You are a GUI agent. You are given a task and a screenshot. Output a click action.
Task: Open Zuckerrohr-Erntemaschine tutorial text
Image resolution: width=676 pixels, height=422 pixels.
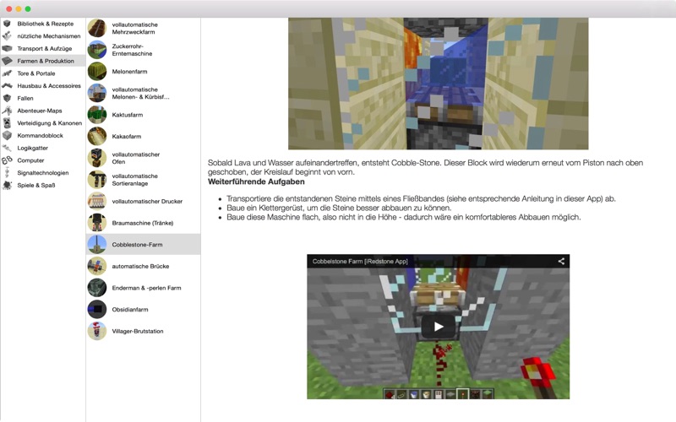tap(132, 50)
